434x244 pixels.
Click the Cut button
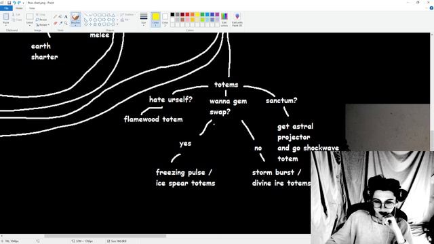[16, 15]
